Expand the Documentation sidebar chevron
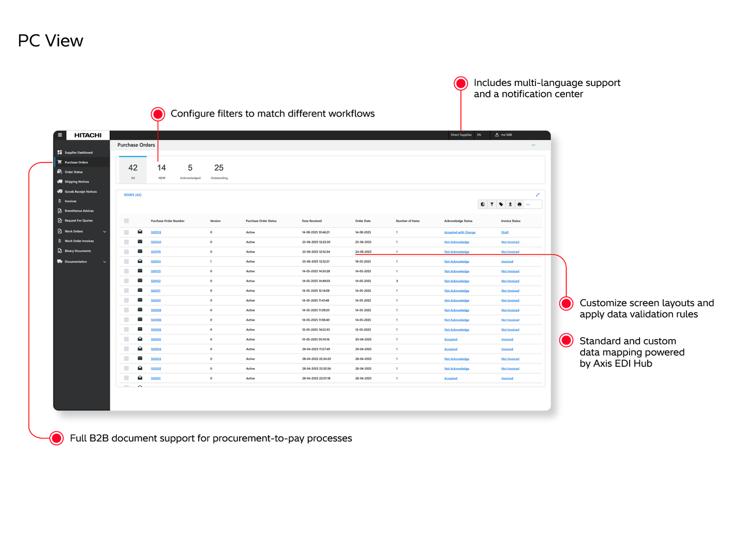 point(105,262)
